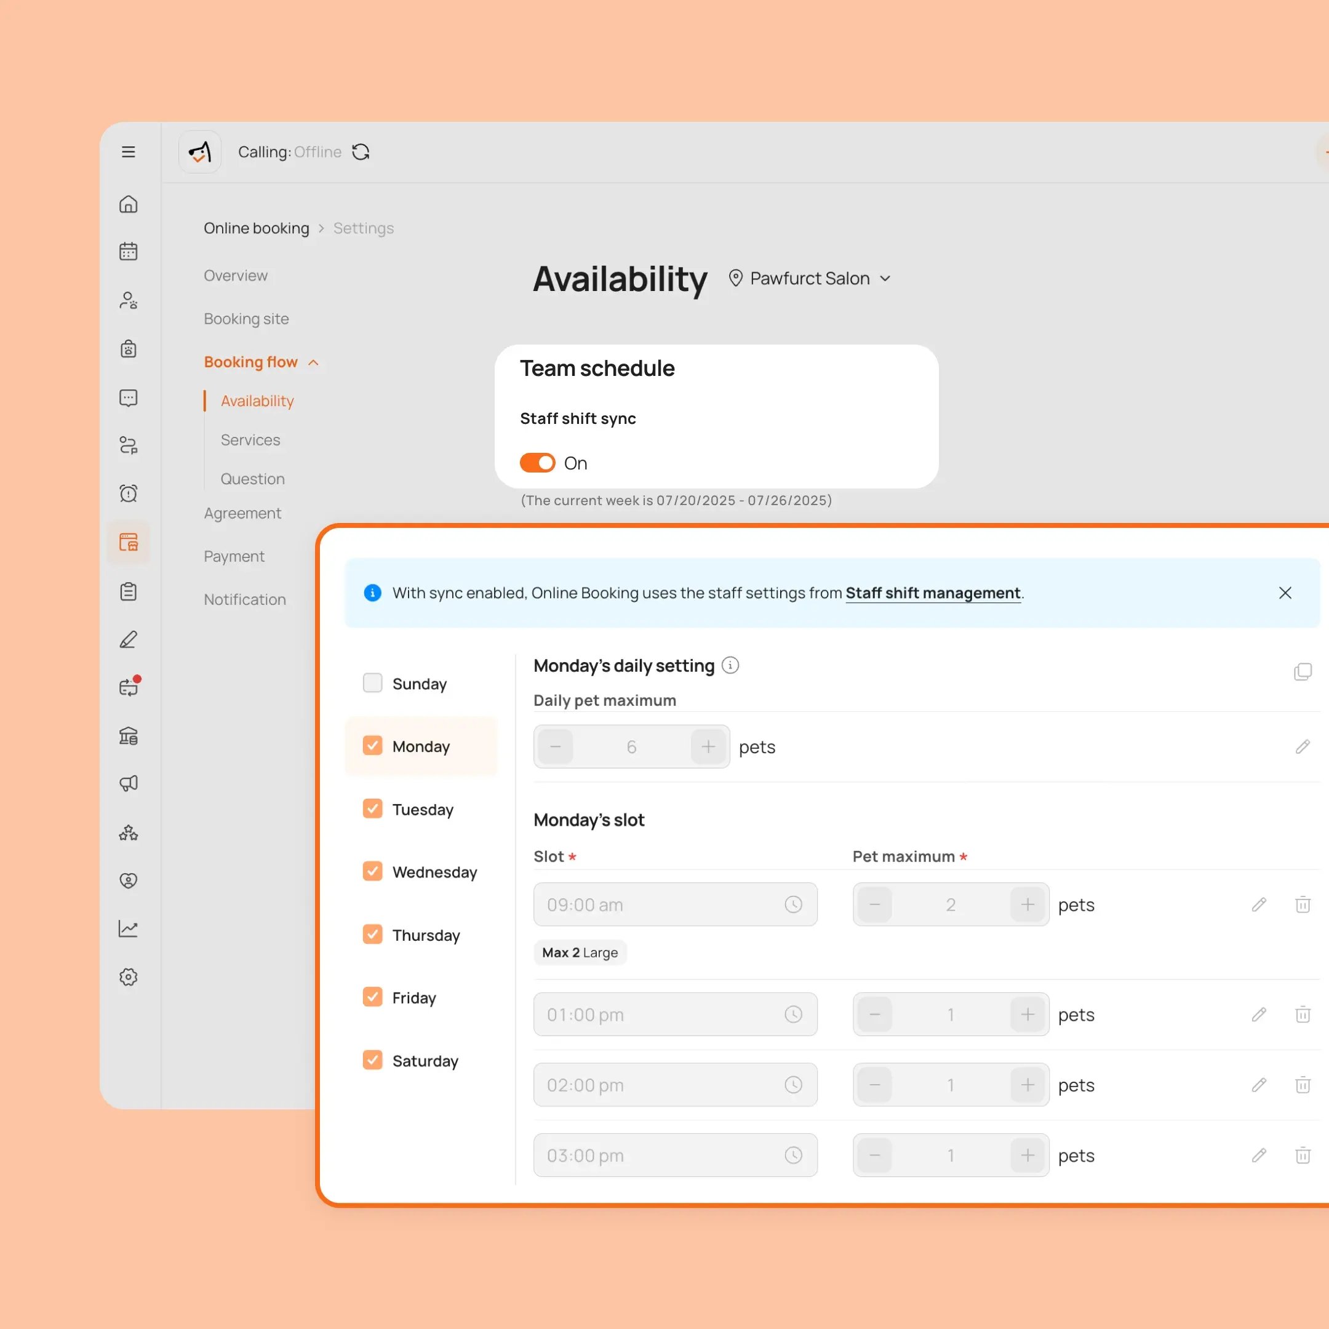Open the Notification settings page
1329x1329 pixels.
coord(245,600)
